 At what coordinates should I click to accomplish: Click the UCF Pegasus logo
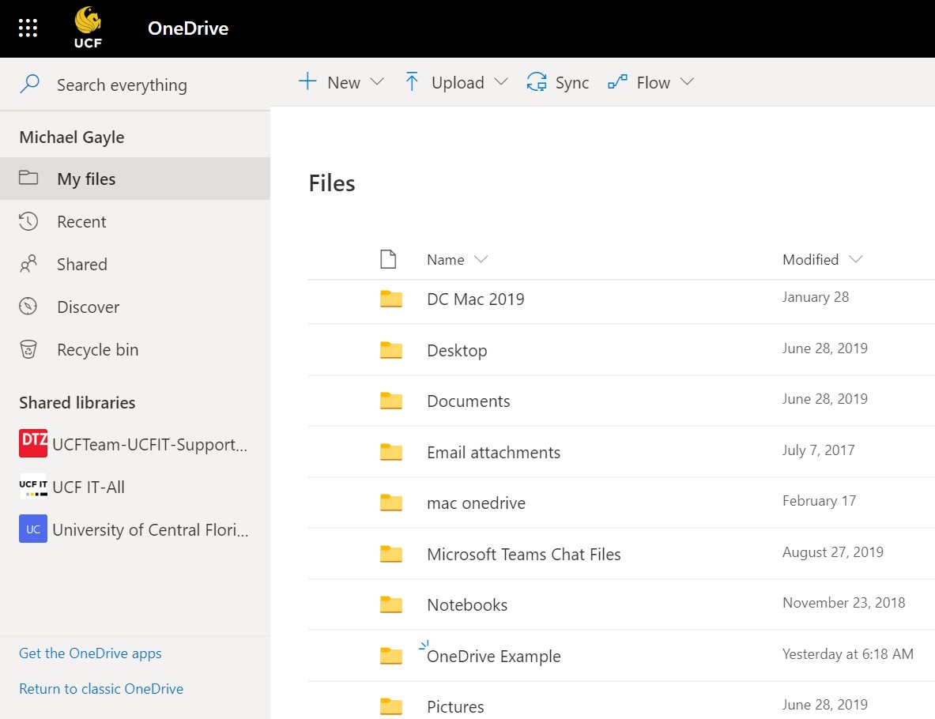[x=88, y=28]
